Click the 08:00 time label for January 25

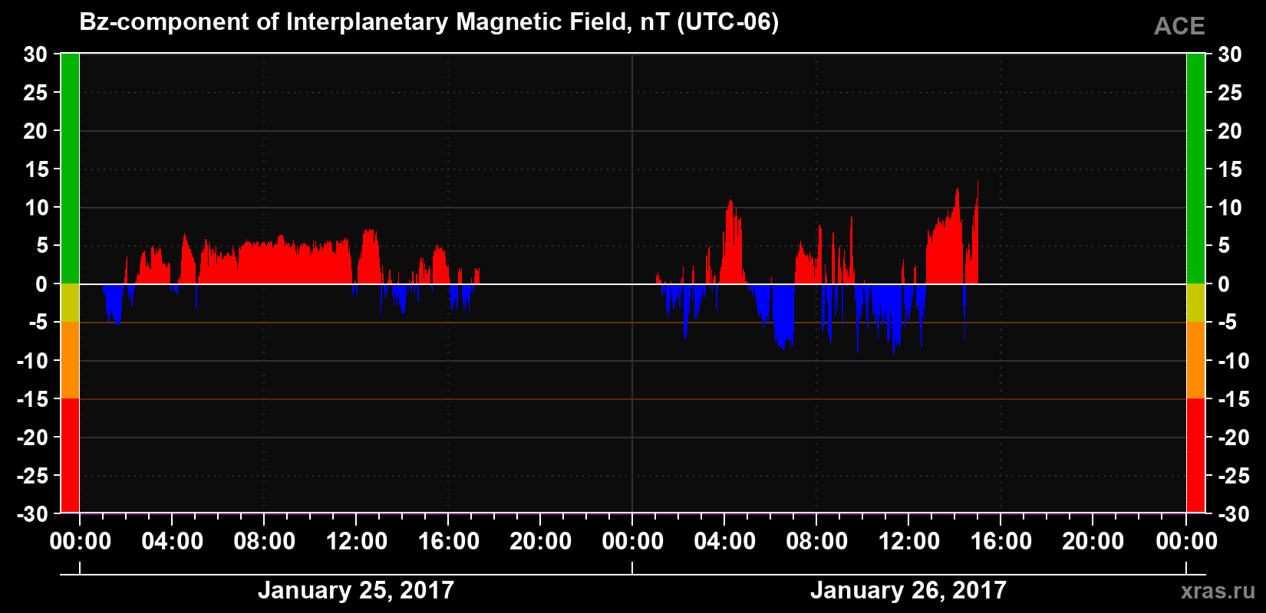(264, 542)
